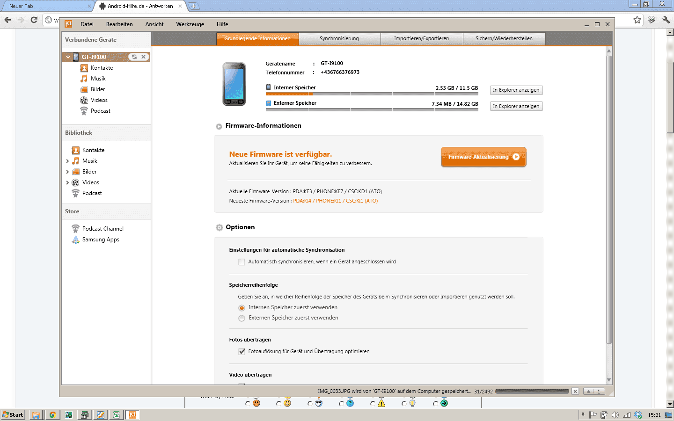Viewport: 674px width, 421px height.
Task: Expand Videos in the Bibliothek section
Action: click(67, 182)
